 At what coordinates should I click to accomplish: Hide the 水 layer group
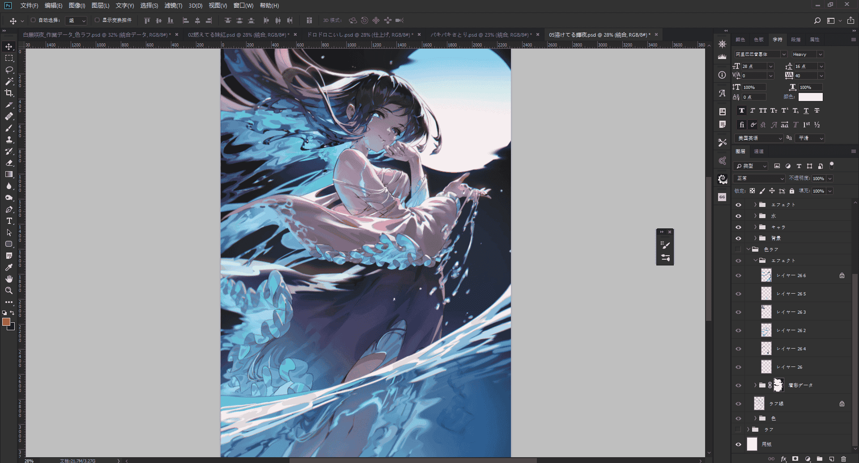tap(738, 216)
